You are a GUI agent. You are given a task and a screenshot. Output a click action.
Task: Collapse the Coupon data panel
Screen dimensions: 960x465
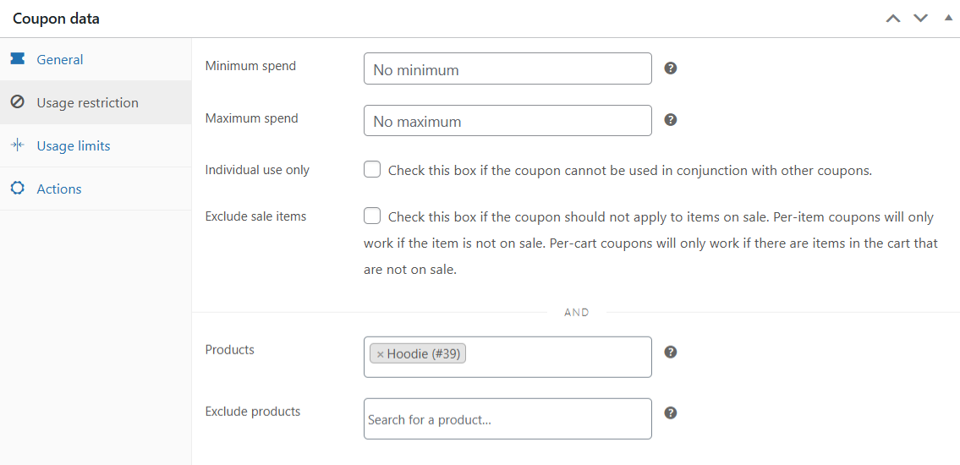(x=948, y=19)
